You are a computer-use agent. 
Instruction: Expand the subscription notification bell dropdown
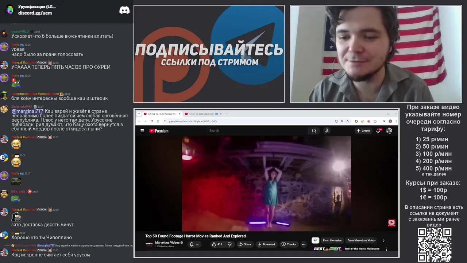pos(194,244)
